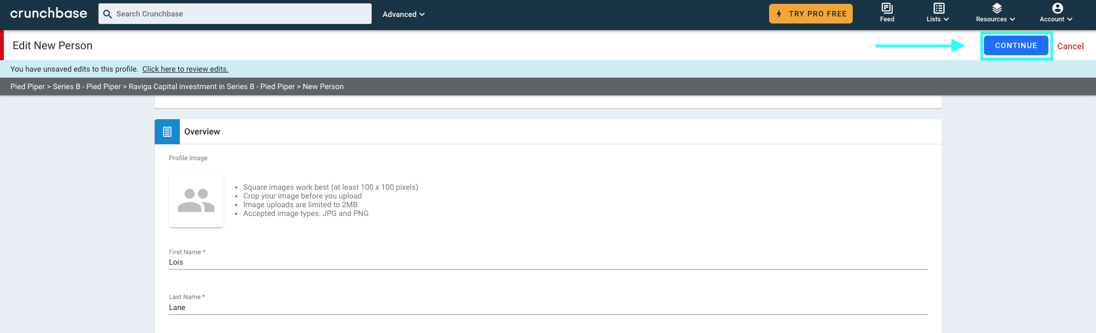
Task: Open the Account menu
Action: click(x=1056, y=13)
